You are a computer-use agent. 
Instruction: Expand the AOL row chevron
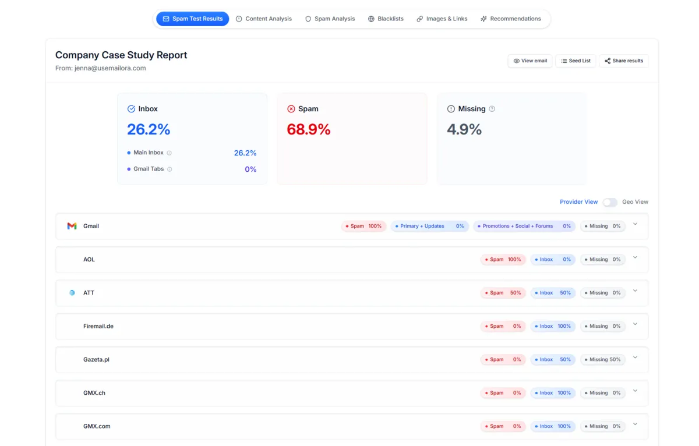click(x=635, y=258)
